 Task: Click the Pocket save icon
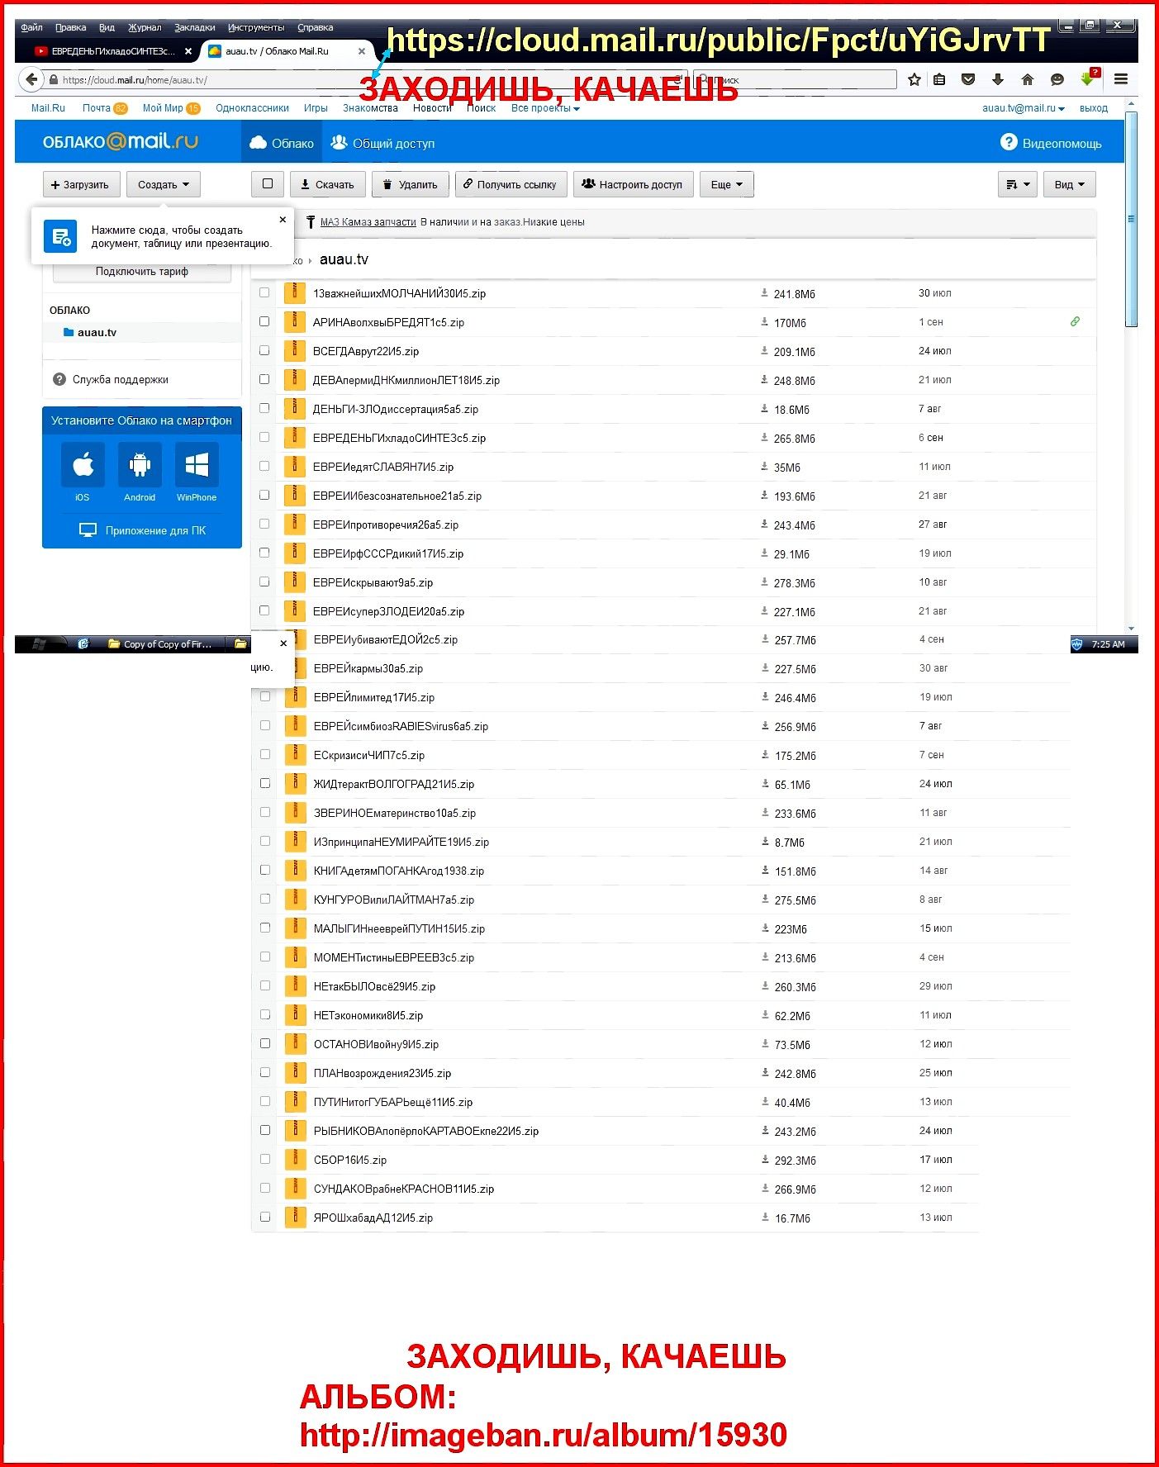(x=968, y=79)
